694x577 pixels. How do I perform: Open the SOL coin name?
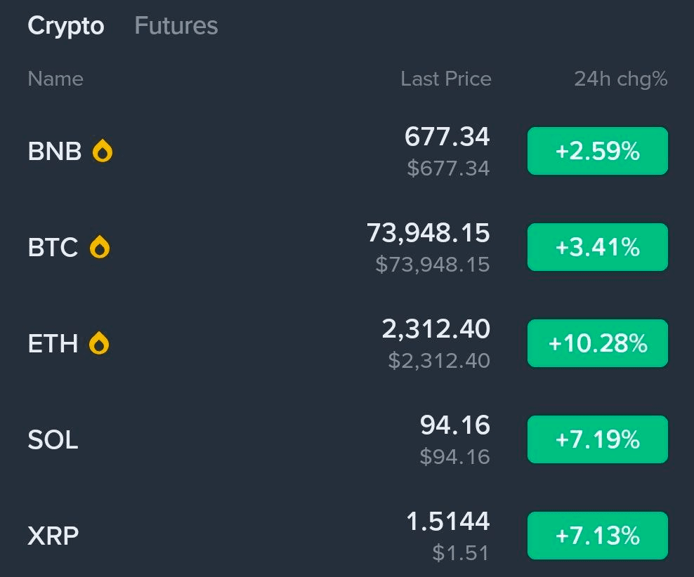[x=53, y=440]
